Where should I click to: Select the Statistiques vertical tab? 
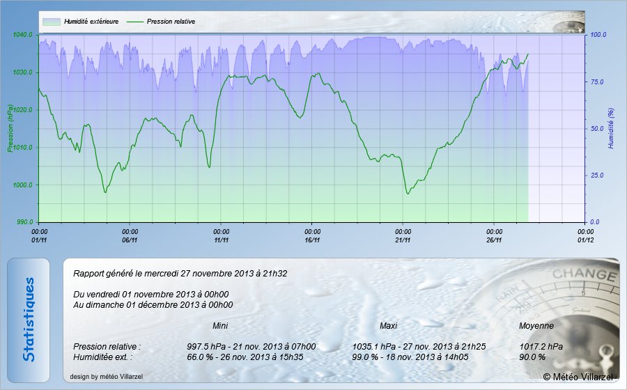pos(29,320)
